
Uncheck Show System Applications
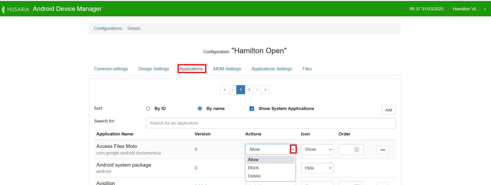[x=252, y=108]
